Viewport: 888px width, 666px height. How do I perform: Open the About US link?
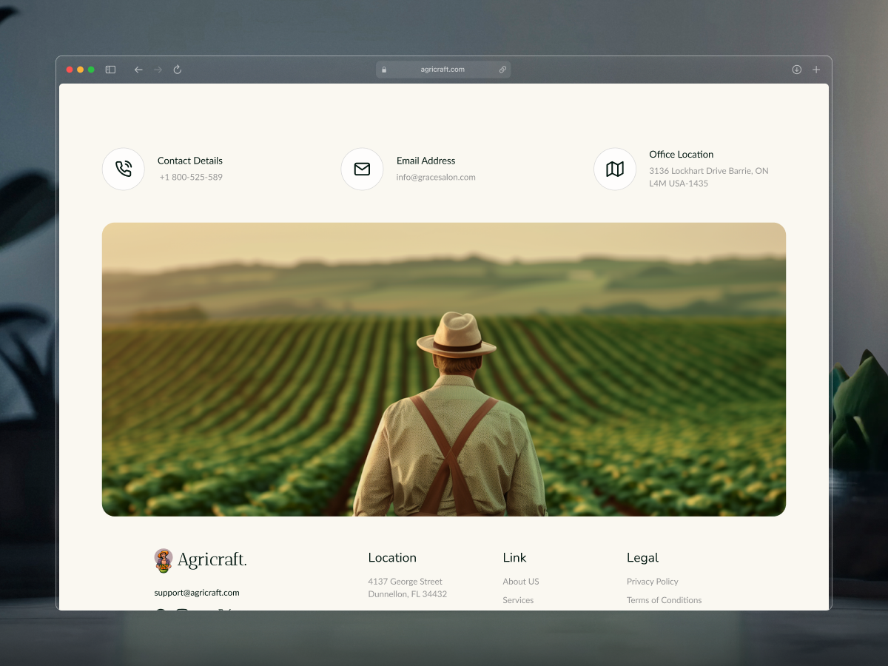(x=520, y=582)
